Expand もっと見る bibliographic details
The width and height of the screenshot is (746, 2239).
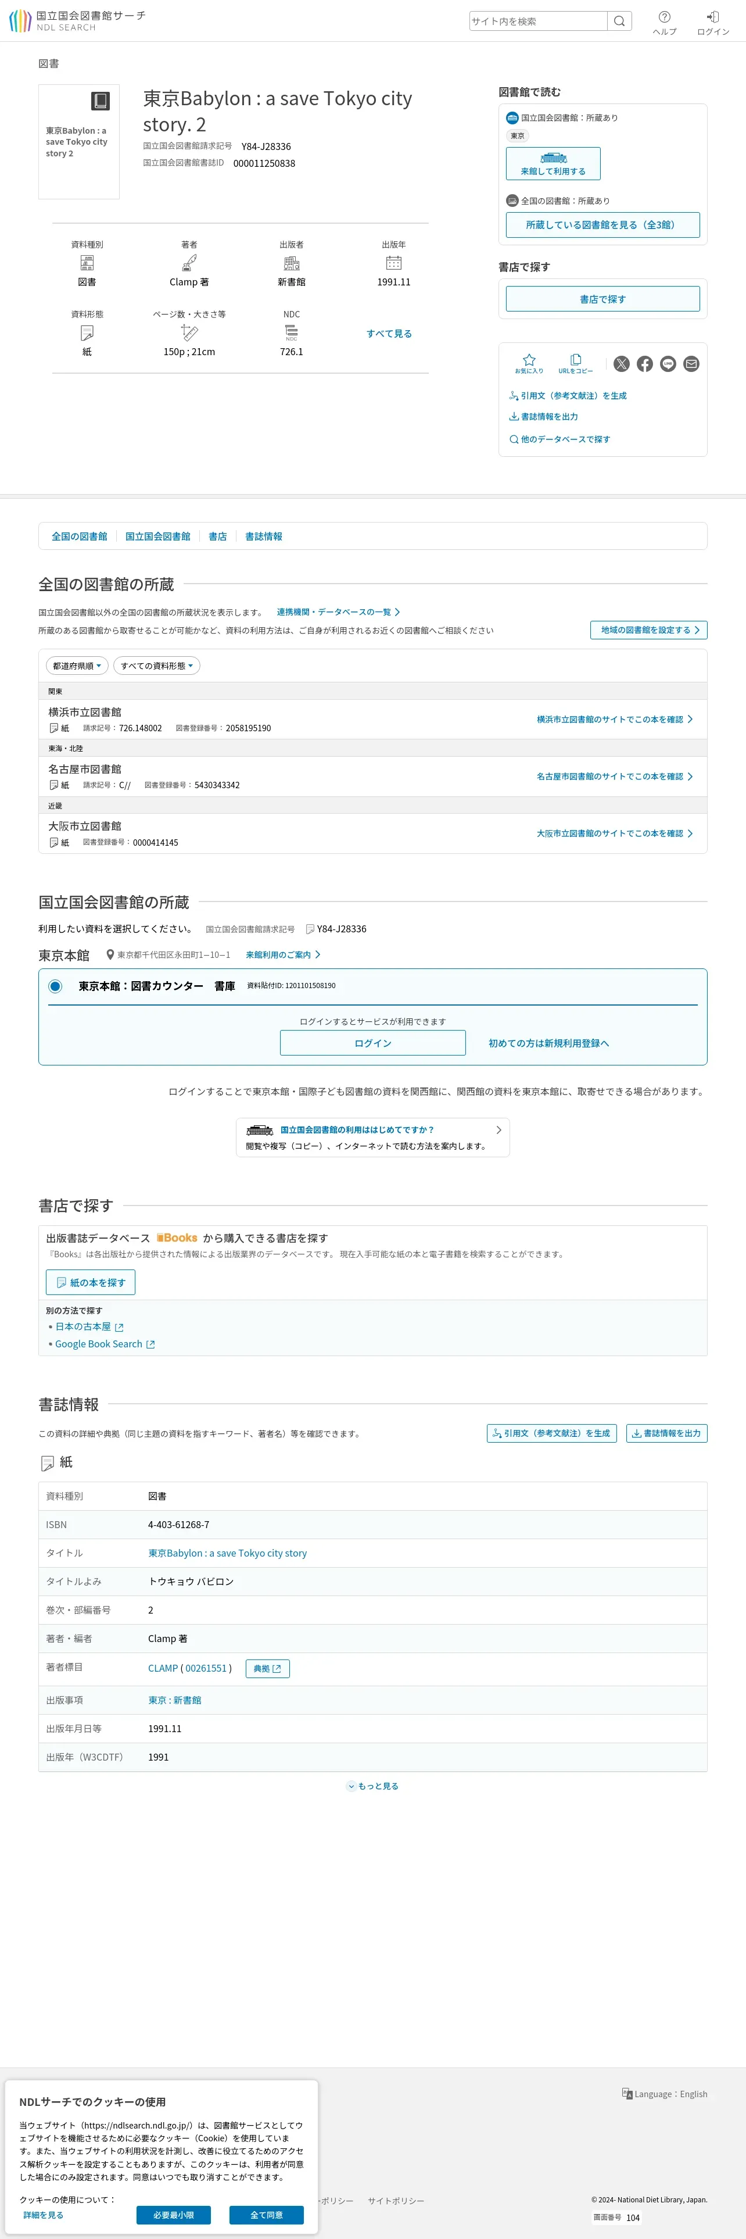click(x=372, y=1786)
